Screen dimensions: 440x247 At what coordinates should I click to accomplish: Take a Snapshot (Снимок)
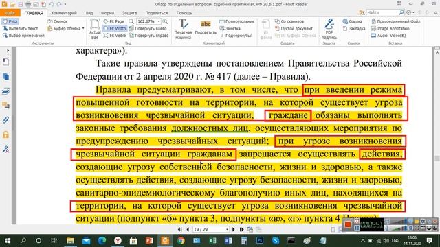click(x=58, y=21)
